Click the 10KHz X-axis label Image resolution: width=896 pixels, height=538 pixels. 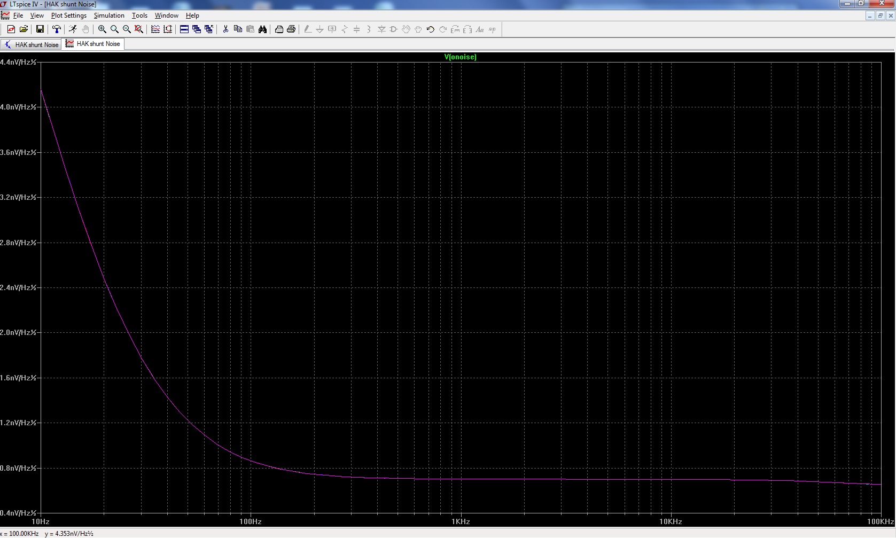click(x=671, y=521)
